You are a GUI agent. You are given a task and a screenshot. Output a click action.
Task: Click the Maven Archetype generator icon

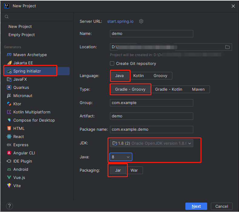click(x=9, y=55)
